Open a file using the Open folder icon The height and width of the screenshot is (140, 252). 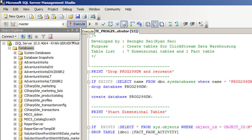tap(71, 16)
